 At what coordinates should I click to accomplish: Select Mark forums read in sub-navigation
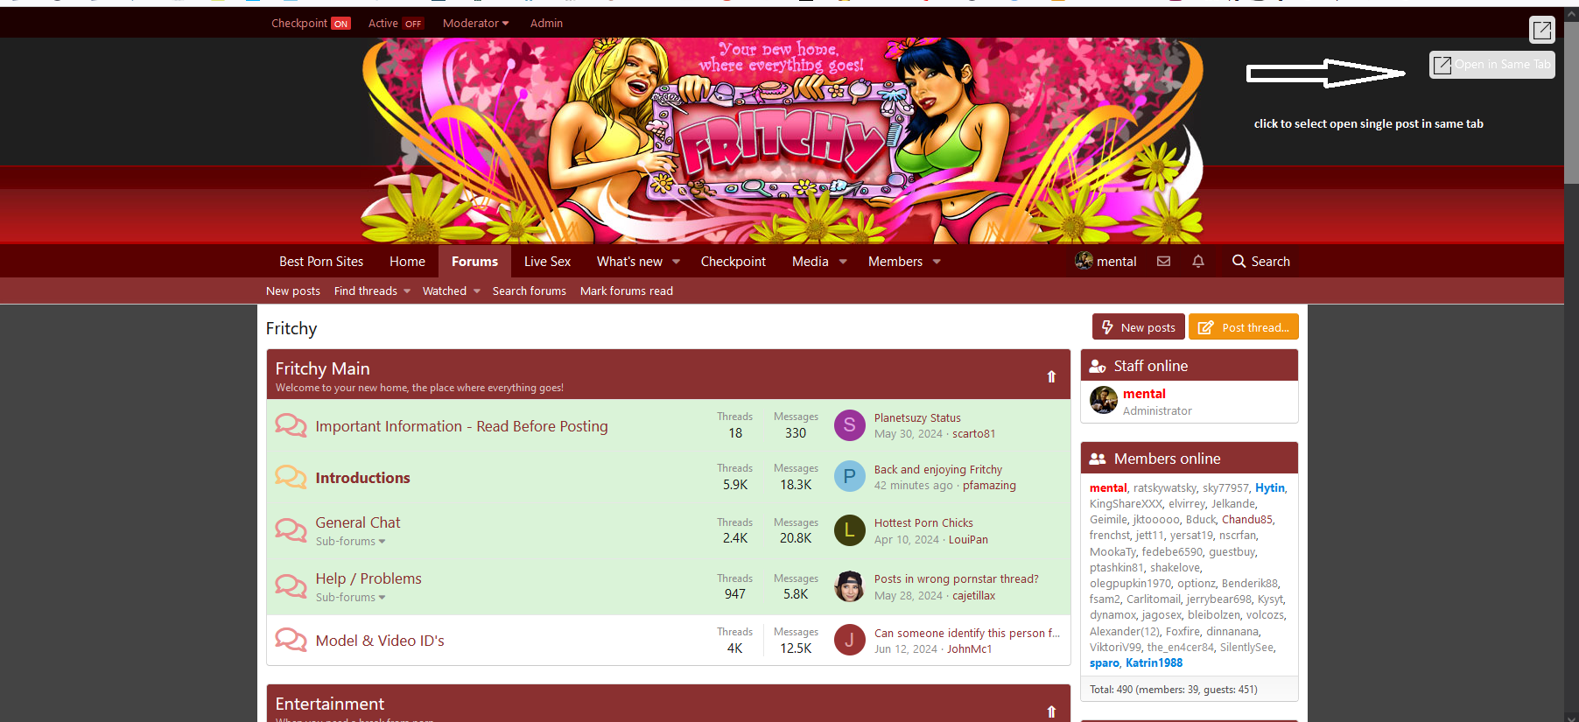[626, 291]
